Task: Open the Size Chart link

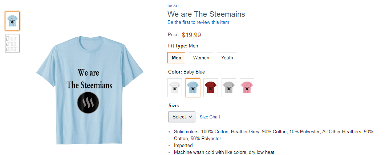Action: coord(210,117)
